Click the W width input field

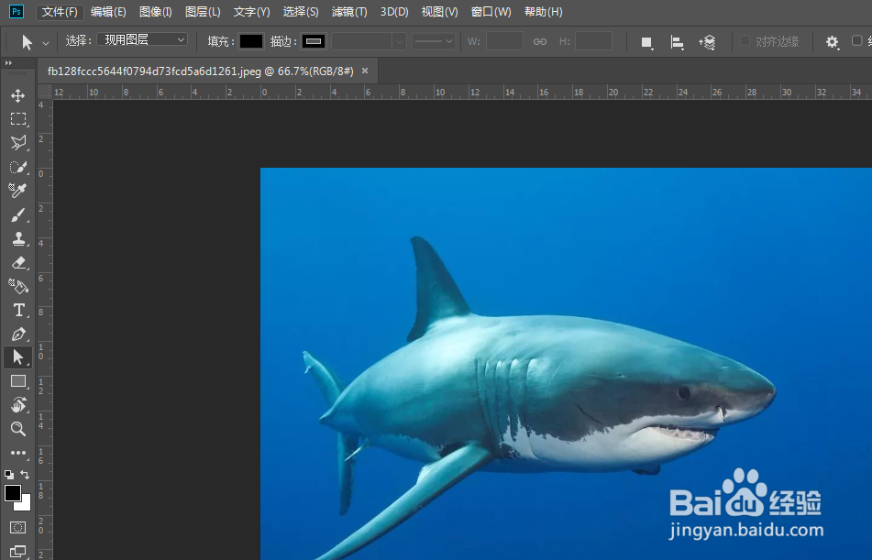coord(504,41)
